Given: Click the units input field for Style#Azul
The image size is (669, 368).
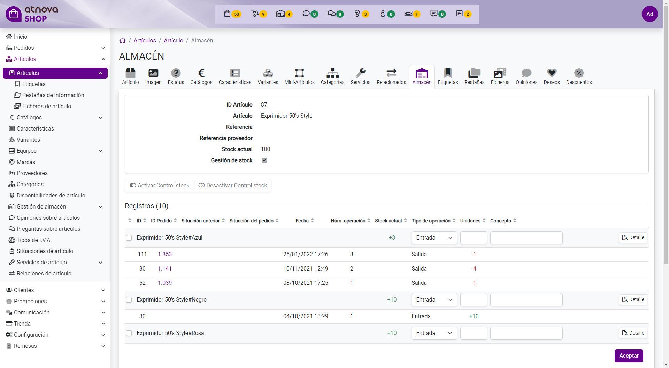Looking at the screenshot, I should (x=474, y=238).
